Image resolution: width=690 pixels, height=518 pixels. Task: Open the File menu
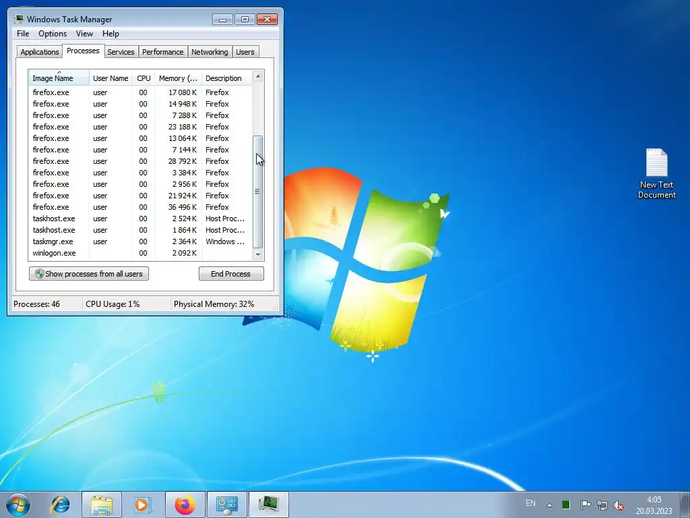(23, 34)
